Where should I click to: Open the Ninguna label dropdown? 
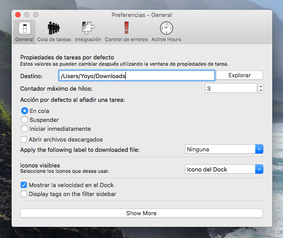pyautogui.click(x=224, y=149)
